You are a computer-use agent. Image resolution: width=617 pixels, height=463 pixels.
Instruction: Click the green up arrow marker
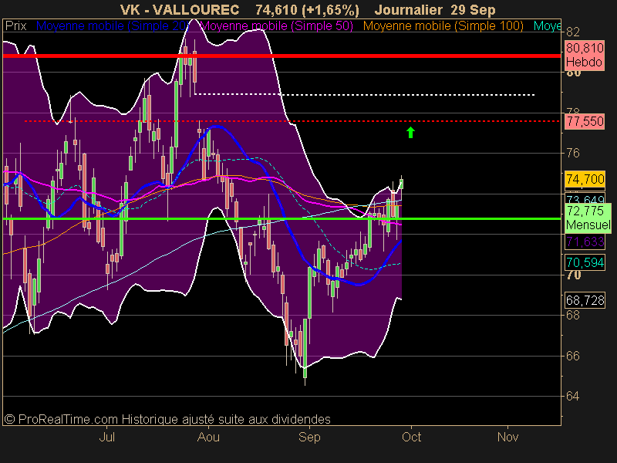410,132
